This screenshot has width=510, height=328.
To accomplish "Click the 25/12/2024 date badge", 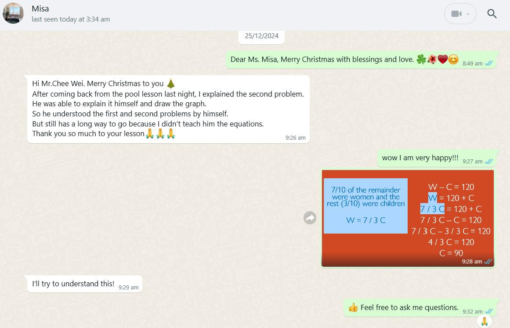I will click(x=261, y=36).
